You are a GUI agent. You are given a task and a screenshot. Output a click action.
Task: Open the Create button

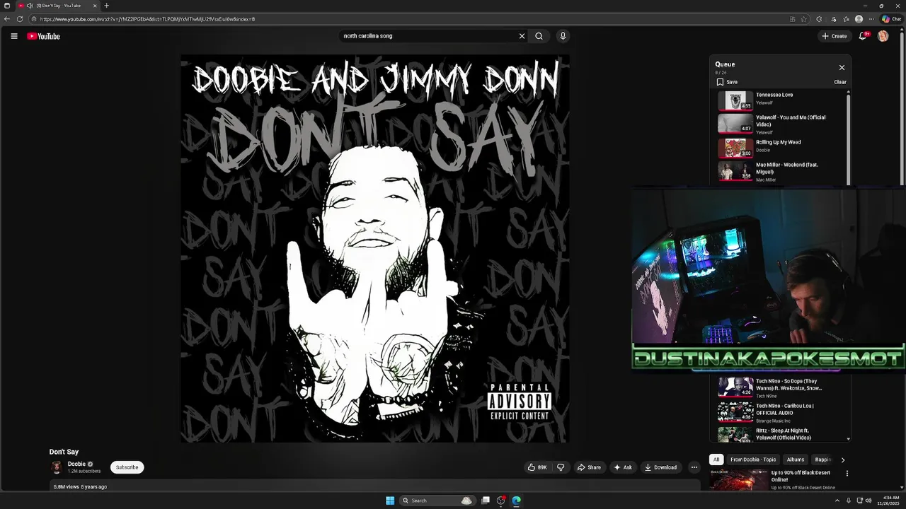[x=835, y=36]
